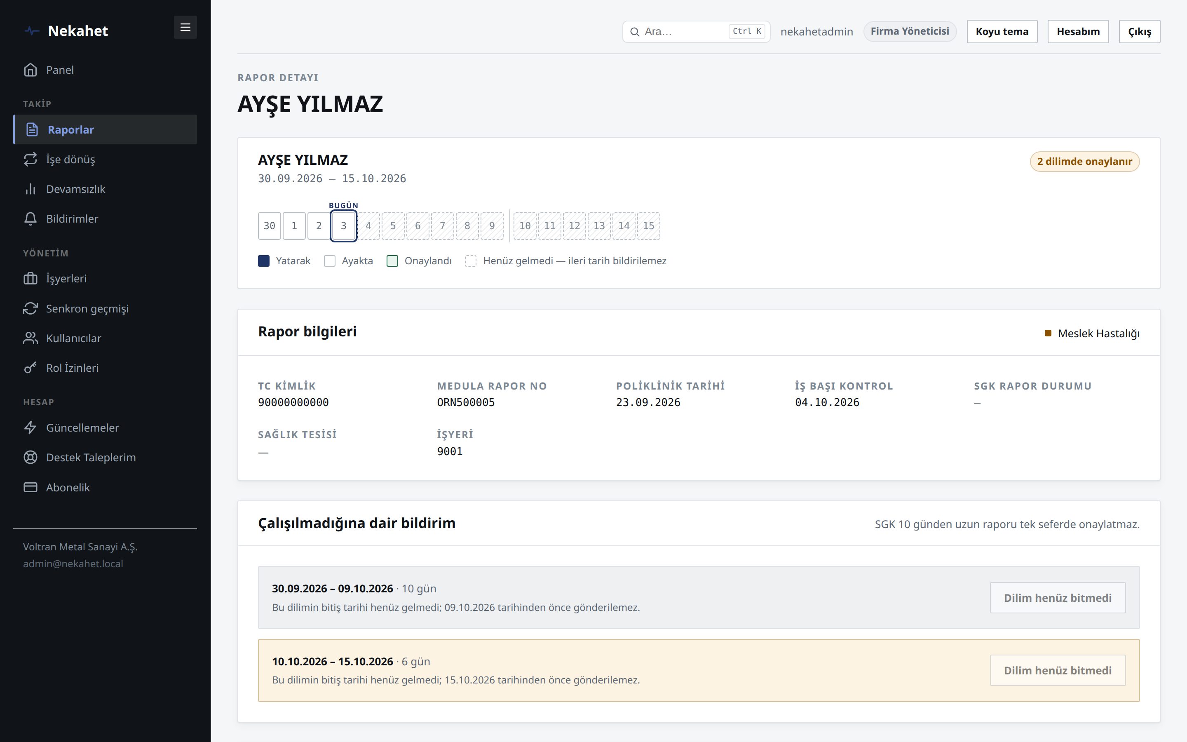Click the dashed 'Henüz gelmedi' legend swatch
1187x742 pixels.
[x=470, y=261]
